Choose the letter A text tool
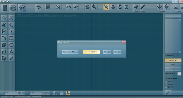The image size is (183, 98). tap(12, 52)
